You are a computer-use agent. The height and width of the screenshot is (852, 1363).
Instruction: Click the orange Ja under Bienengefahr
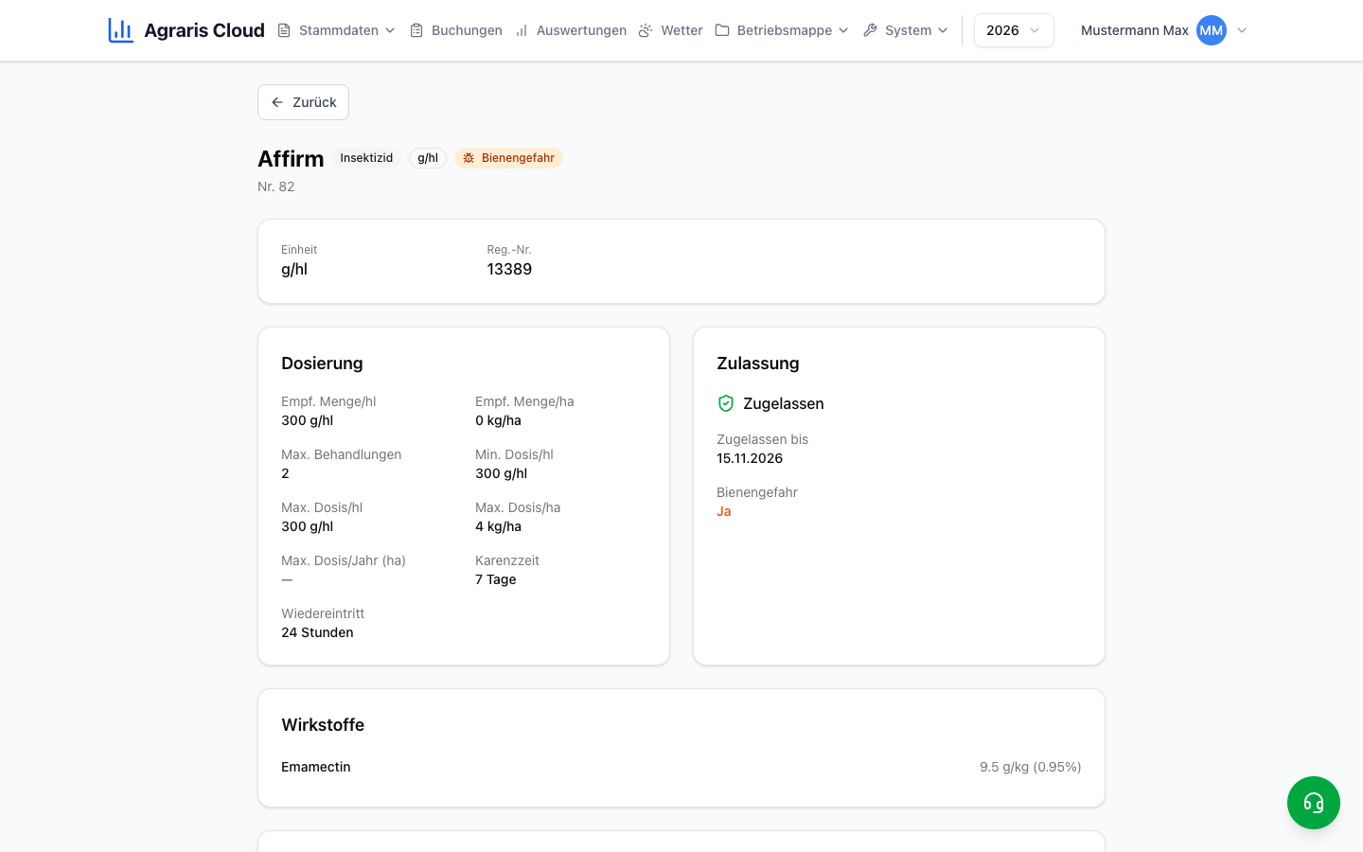pyautogui.click(x=724, y=511)
